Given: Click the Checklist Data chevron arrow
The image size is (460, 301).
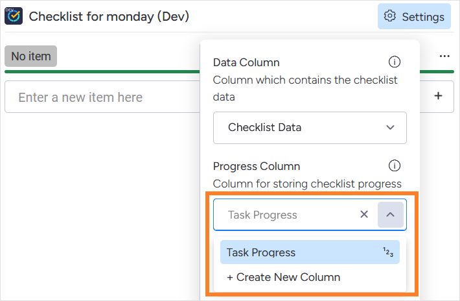Looking at the screenshot, I should [391, 128].
